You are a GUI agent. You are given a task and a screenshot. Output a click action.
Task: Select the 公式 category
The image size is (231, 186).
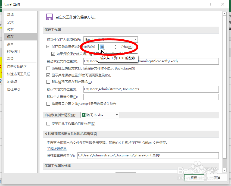pyautogui.click(x=21, y=22)
